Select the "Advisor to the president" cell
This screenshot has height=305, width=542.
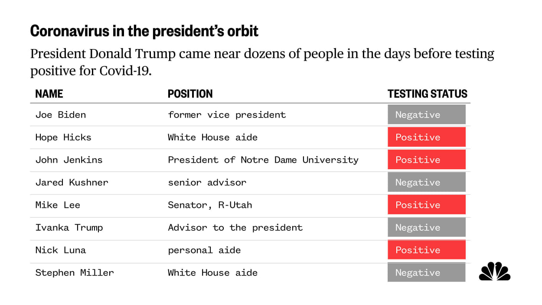click(x=235, y=228)
